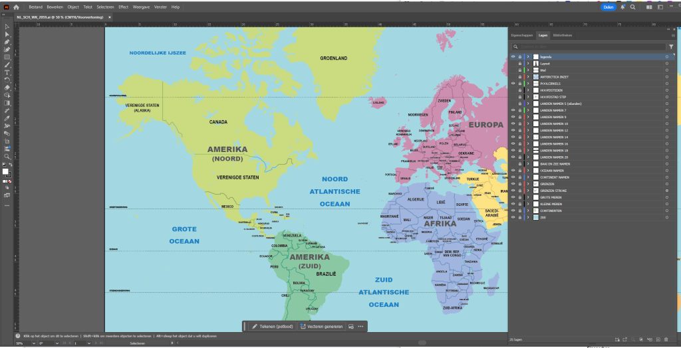
Task: Click the target circle of ZEE layer
Action: [x=666, y=217]
